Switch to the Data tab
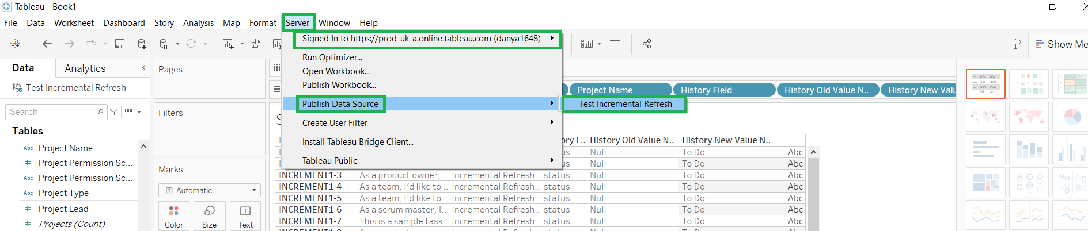This screenshot has height=231, width=1088. [x=23, y=68]
